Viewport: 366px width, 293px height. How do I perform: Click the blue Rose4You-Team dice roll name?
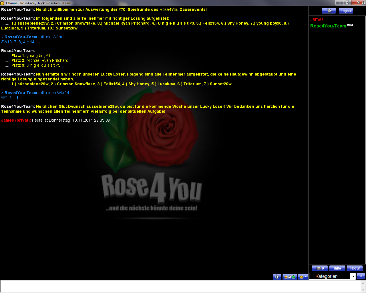pyautogui.click(x=21, y=37)
